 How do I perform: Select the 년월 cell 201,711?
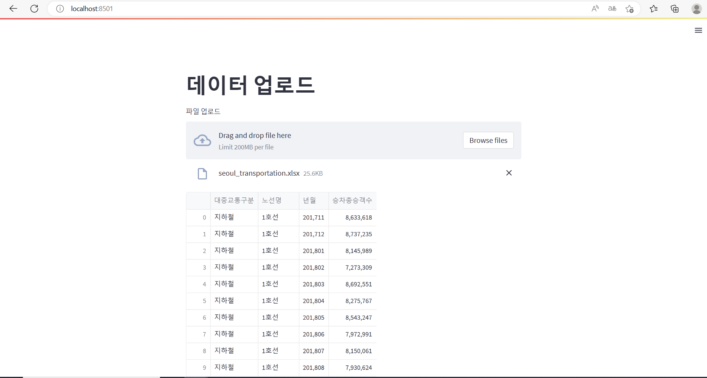tap(314, 218)
